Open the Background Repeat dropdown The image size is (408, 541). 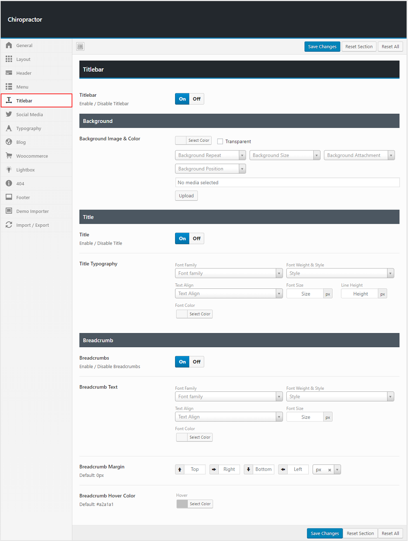click(210, 155)
